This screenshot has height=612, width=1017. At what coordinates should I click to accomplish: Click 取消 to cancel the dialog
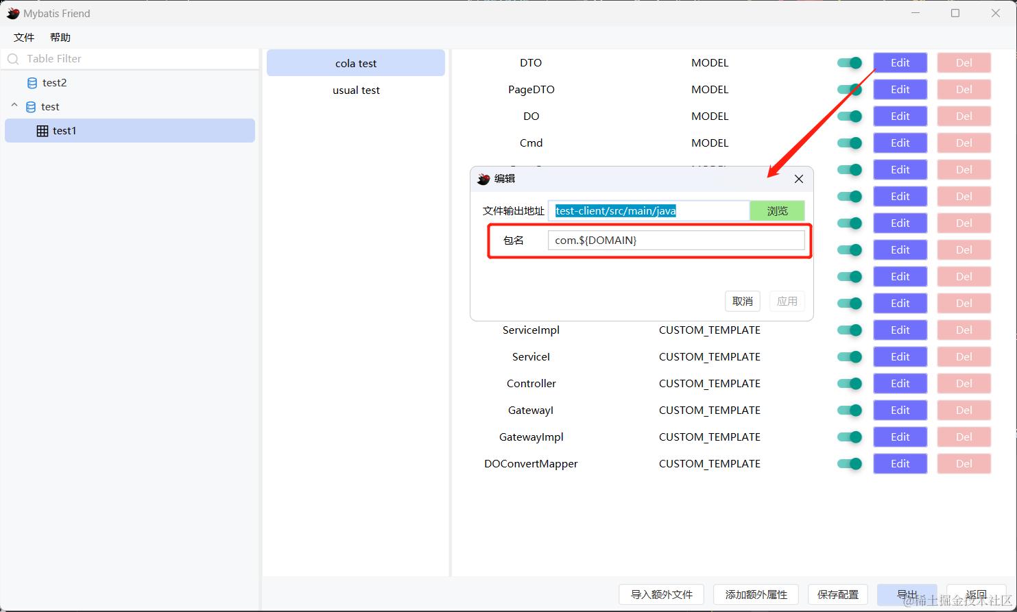coord(742,302)
